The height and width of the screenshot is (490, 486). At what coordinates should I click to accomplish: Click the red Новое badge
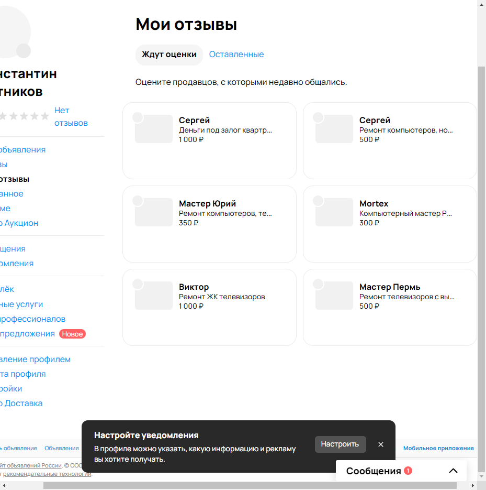coord(72,334)
